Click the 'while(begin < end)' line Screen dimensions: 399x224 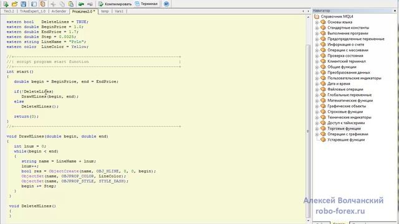point(36,151)
